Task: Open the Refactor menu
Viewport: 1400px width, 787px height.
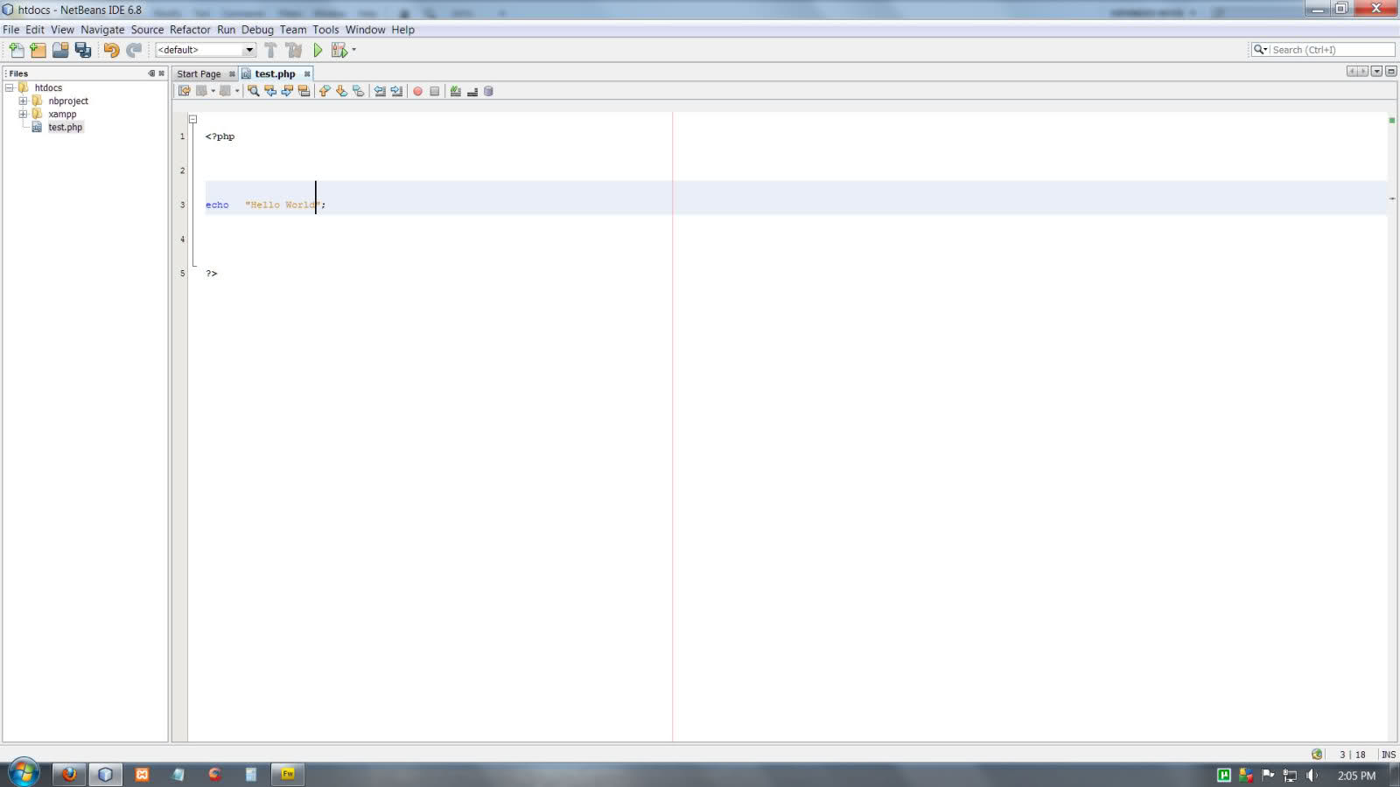Action: click(x=191, y=29)
